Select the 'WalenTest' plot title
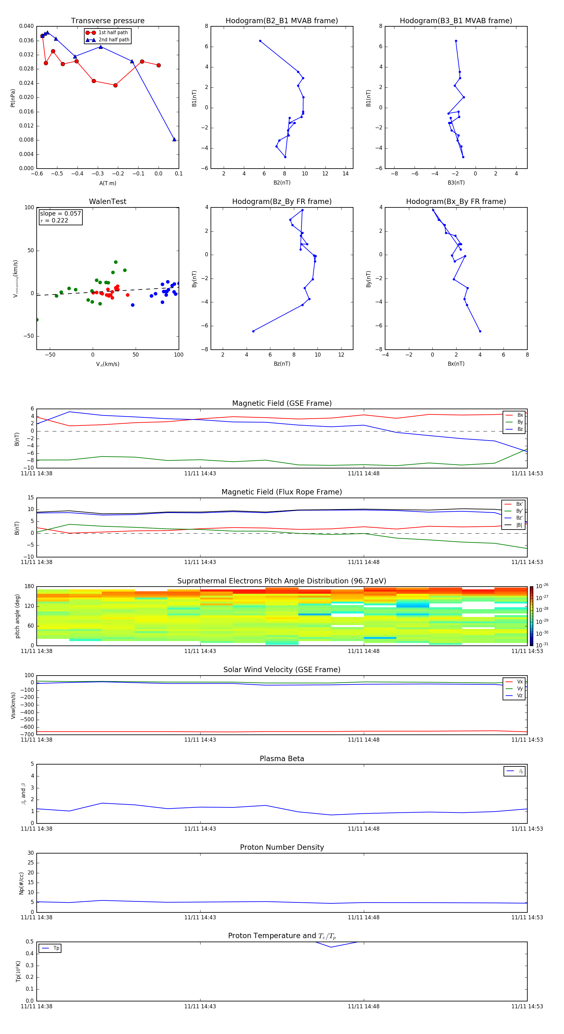The height and width of the screenshot is (1034, 564). pyautogui.click(x=107, y=201)
